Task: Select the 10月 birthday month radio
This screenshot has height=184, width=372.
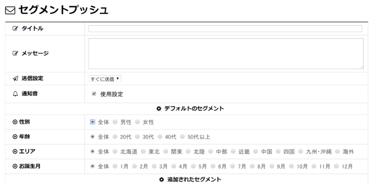Action: (x=292, y=166)
